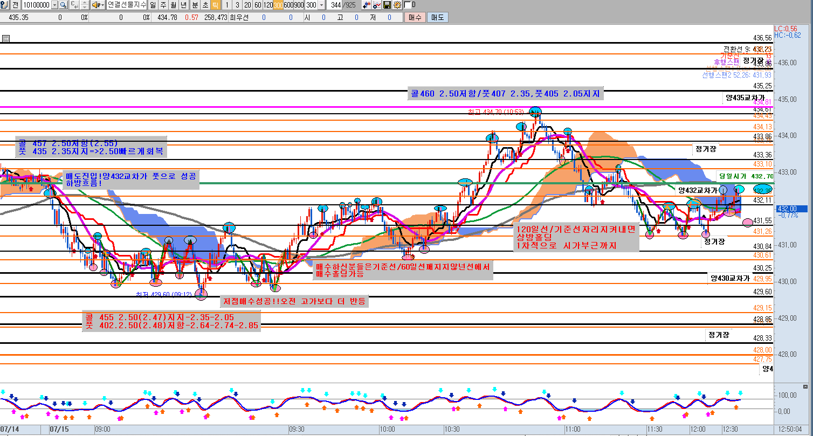Expand the arrow beside the speaker icon
The height and width of the screenshot is (436, 813).
[103, 5]
